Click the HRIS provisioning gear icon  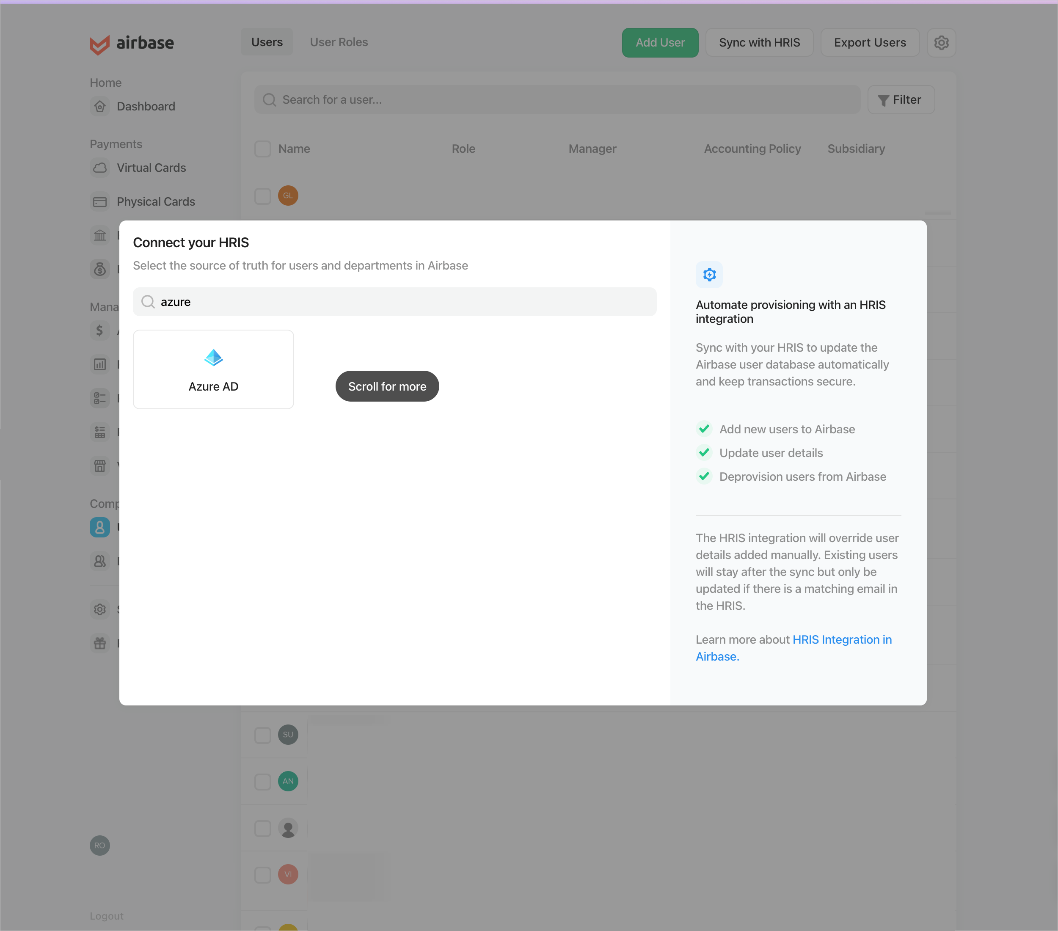coord(710,275)
